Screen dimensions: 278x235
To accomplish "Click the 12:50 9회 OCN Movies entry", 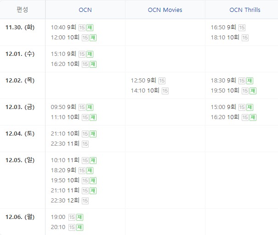I will 143,81.
